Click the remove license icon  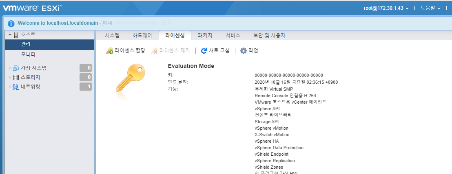coord(155,51)
